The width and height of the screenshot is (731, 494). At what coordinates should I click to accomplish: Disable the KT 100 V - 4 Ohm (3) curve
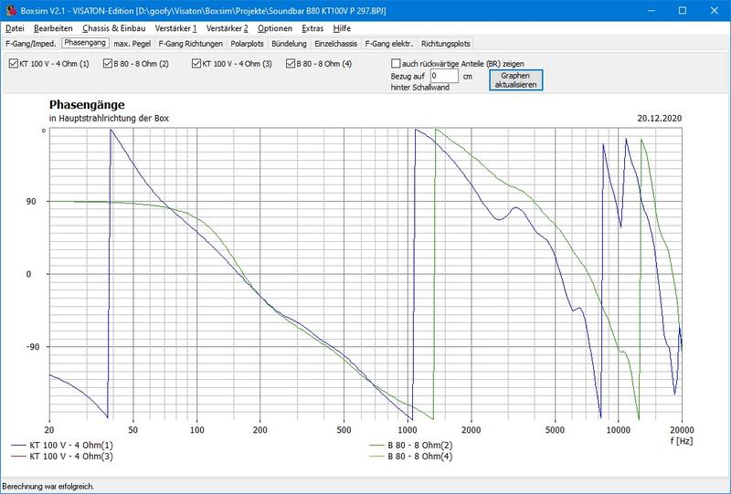tap(196, 64)
